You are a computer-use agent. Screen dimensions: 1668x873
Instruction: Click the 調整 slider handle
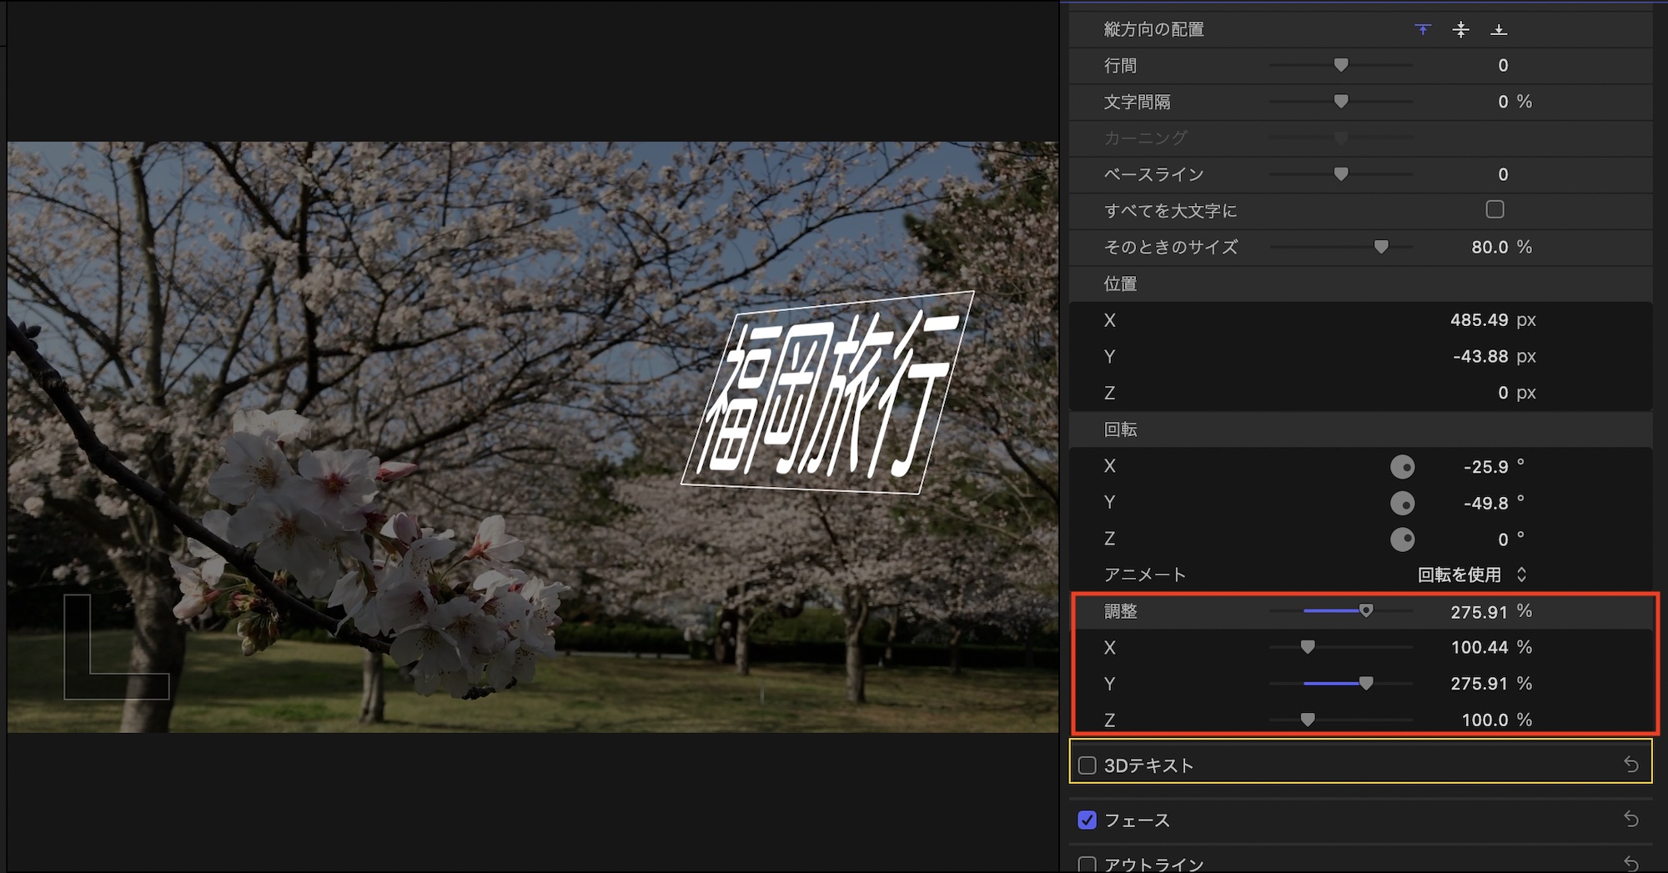coord(1366,611)
